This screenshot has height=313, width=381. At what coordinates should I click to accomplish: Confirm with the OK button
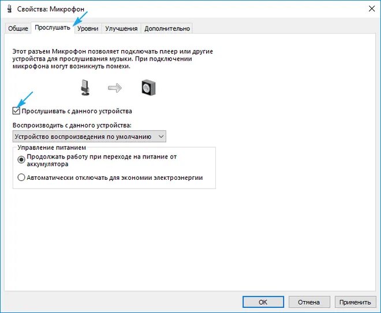coord(263,302)
